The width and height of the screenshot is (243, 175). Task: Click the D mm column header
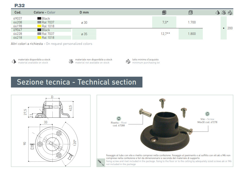point(84,12)
